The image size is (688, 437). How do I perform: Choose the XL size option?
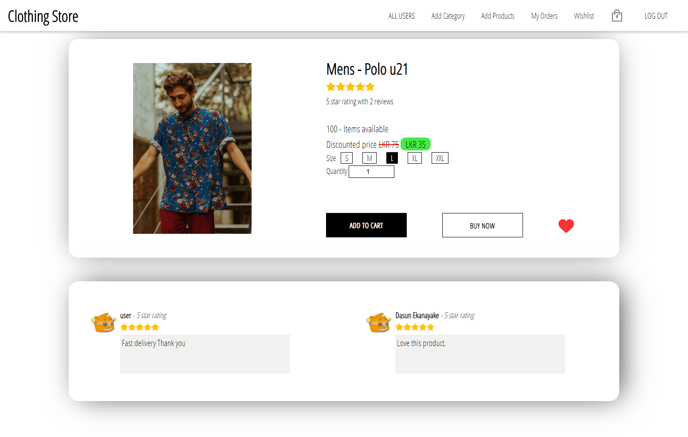click(x=414, y=158)
